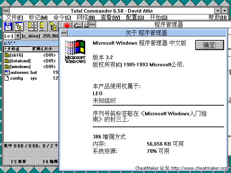231x173 pixels.
Task: Click the two-column yellow list view icon
Action: pos(32,26)
